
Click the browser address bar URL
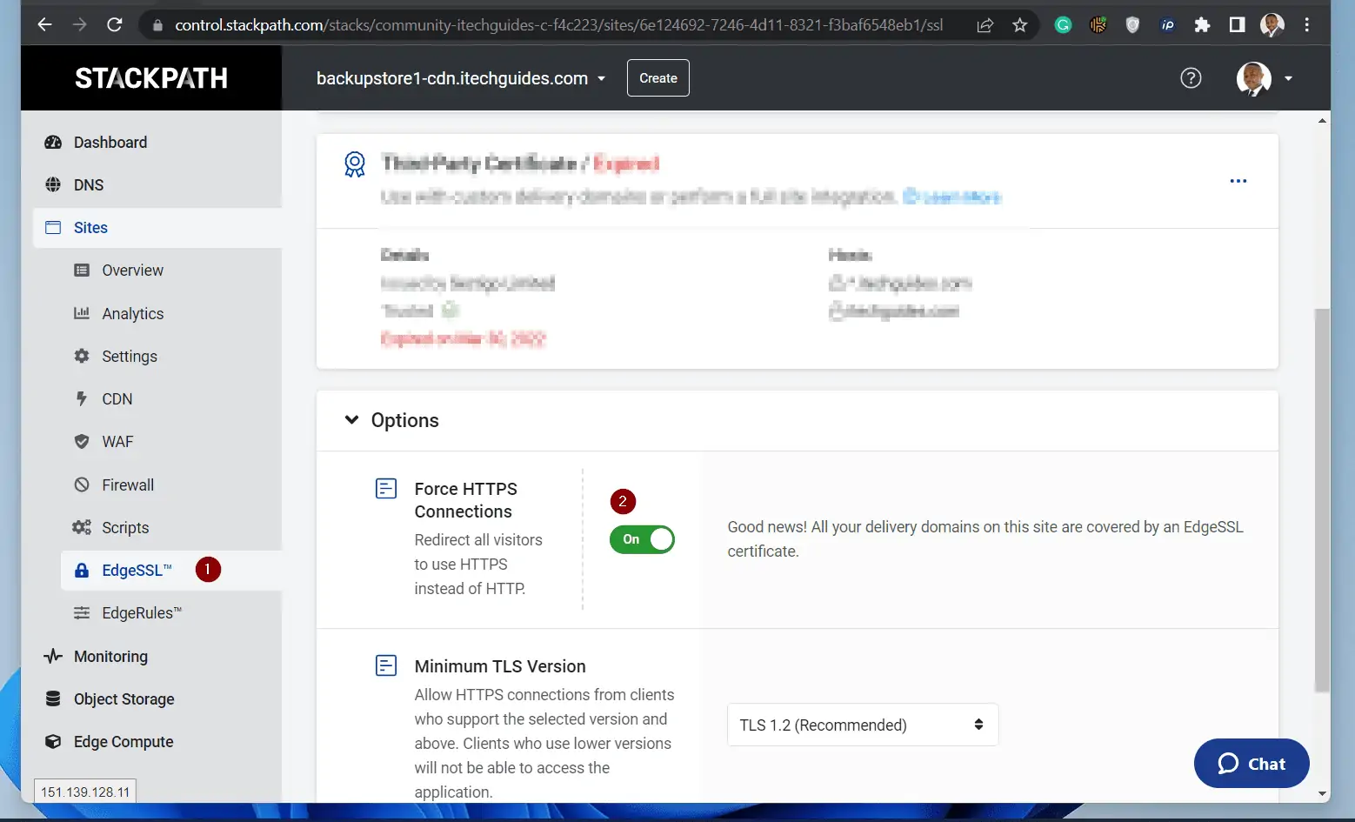(x=558, y=25)
